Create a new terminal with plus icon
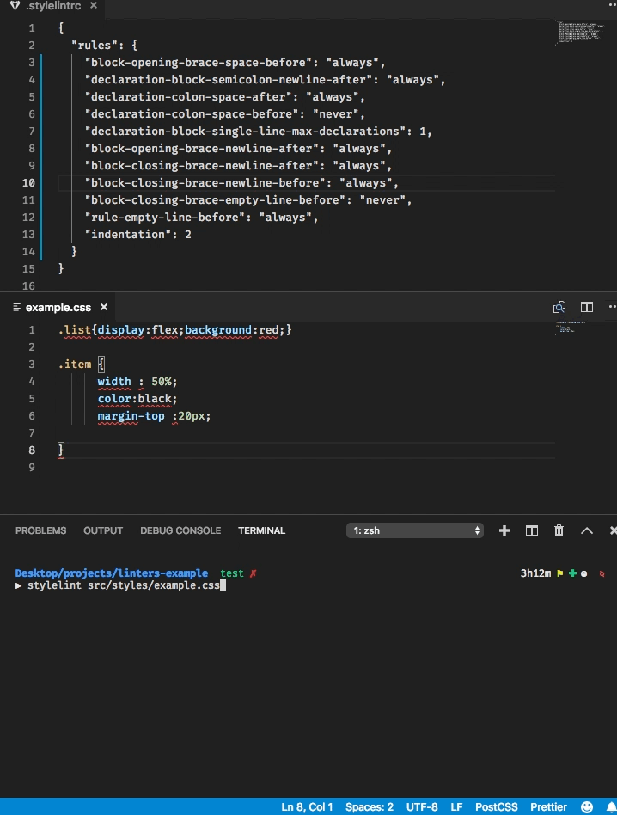 504,530
